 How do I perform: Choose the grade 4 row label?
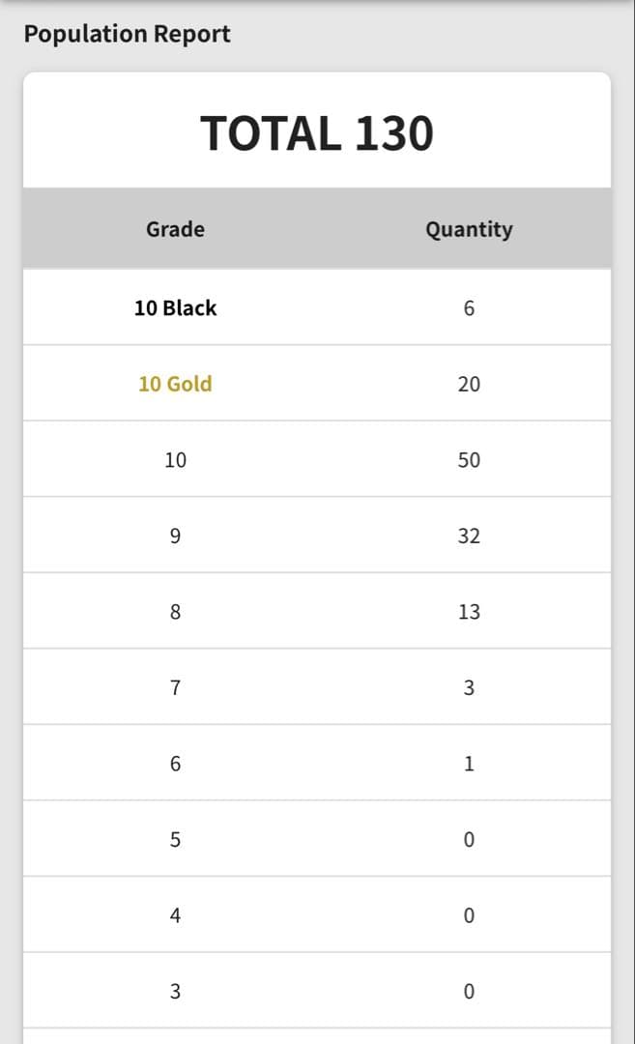coord(175,915)
